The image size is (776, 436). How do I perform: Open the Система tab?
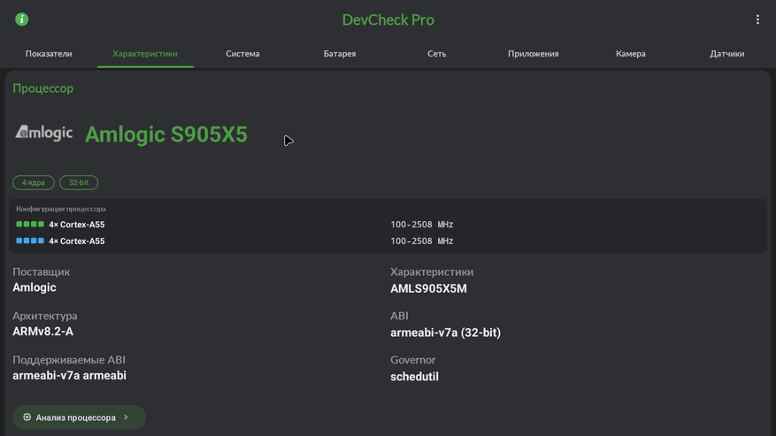pyautogui.click(x=242, y=53)
